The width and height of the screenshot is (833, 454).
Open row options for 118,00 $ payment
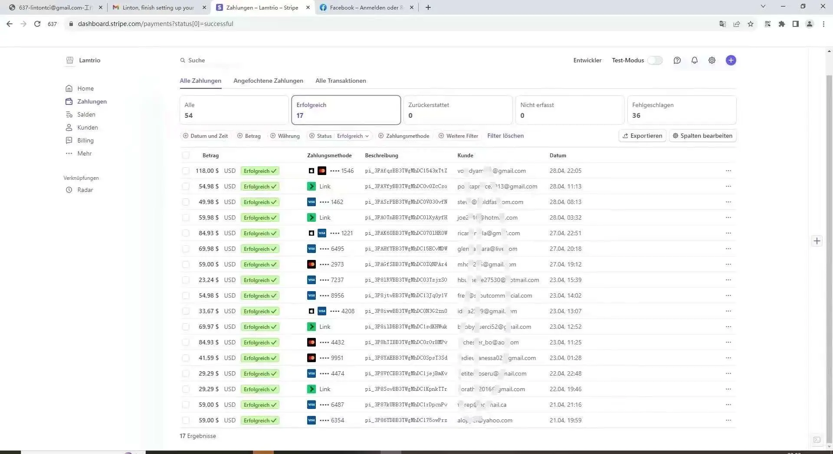click(x=728, y=171)
